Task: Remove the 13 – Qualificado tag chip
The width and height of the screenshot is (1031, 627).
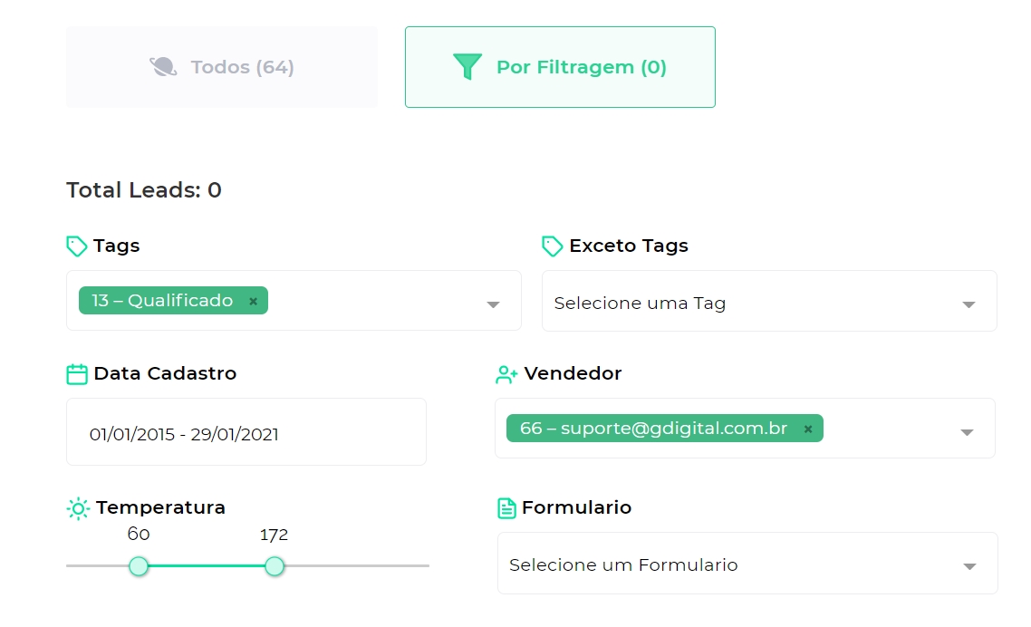Action: 253,302
